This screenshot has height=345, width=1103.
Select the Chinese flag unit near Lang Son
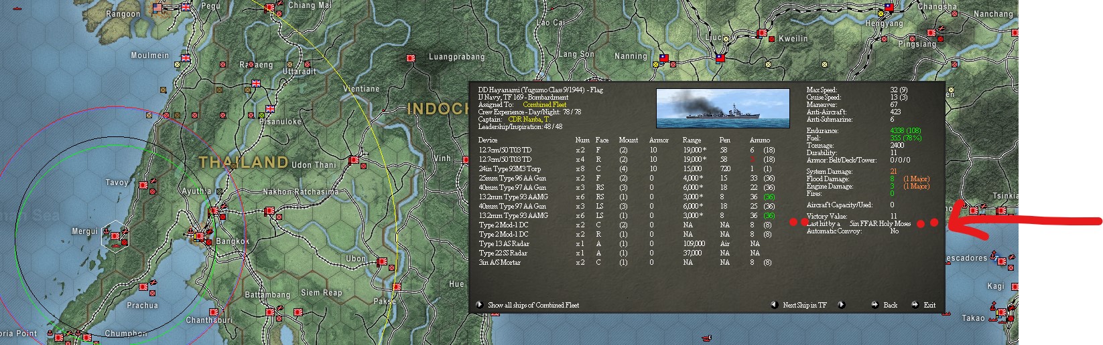coord(720,58)
